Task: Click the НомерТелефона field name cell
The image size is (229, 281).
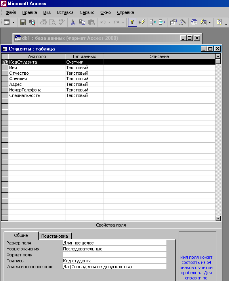Action: [x=36, y=90]
